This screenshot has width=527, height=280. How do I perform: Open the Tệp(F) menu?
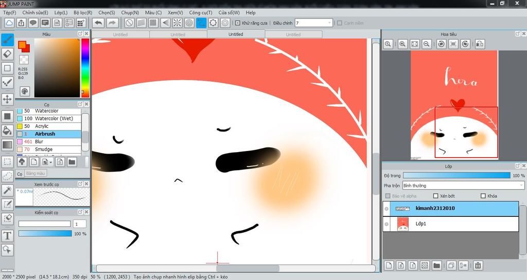[x=9, y=12]
